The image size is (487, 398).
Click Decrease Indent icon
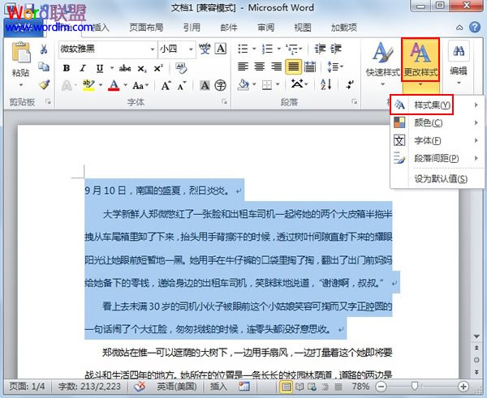[320, 49]
